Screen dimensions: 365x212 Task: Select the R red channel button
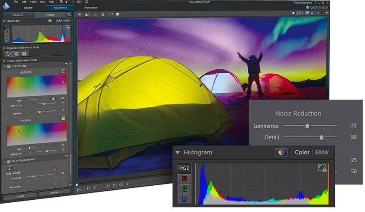click(x=185, y=179)
